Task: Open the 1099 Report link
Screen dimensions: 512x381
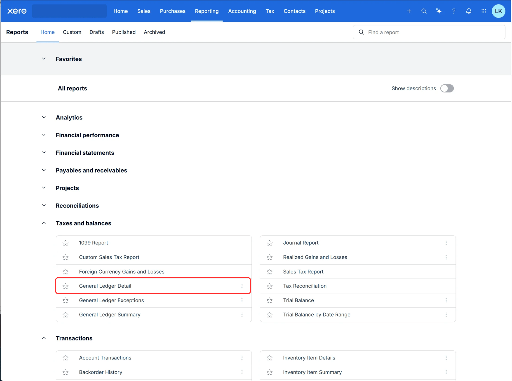Action: [x=93, y=243]
